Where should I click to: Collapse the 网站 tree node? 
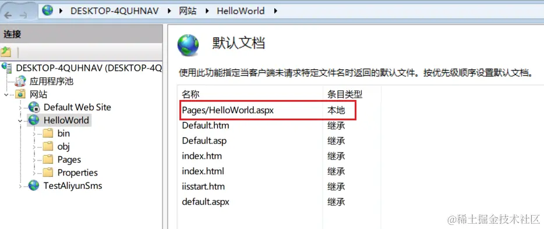coord(6,95)
